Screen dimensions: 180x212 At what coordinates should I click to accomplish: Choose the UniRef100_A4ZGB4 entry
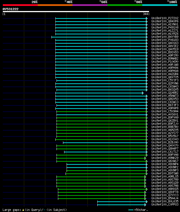click(165, 74)
